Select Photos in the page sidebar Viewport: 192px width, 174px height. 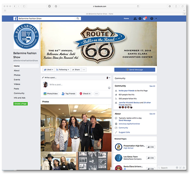click(x=17, y=75)
